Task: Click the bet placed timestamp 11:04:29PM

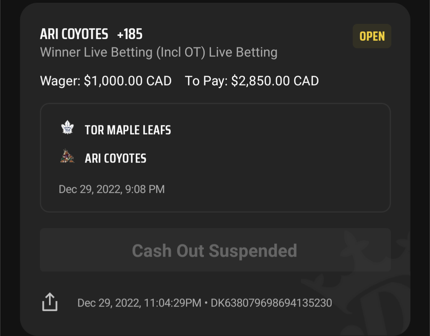Action: tap(173, 303)
